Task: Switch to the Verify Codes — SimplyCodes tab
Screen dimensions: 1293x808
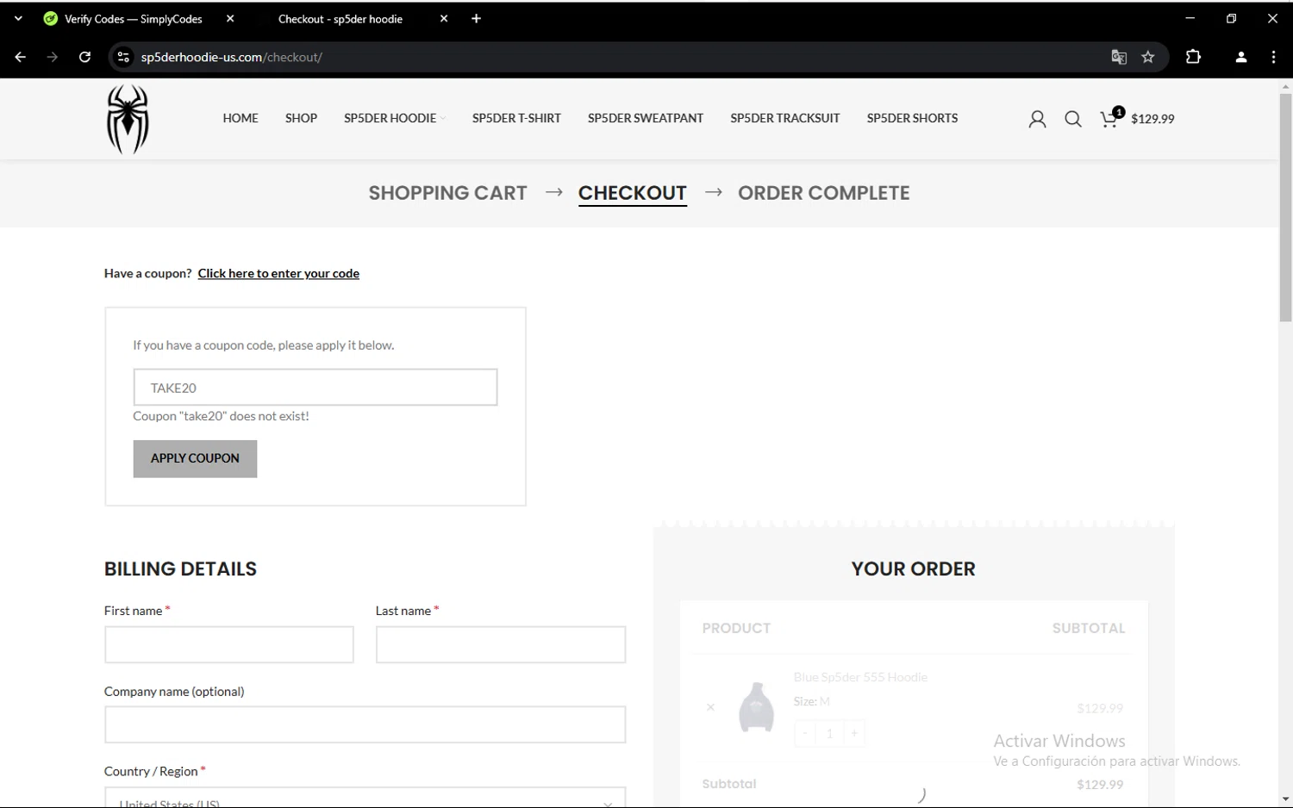Action: click(x=133, y=19)
